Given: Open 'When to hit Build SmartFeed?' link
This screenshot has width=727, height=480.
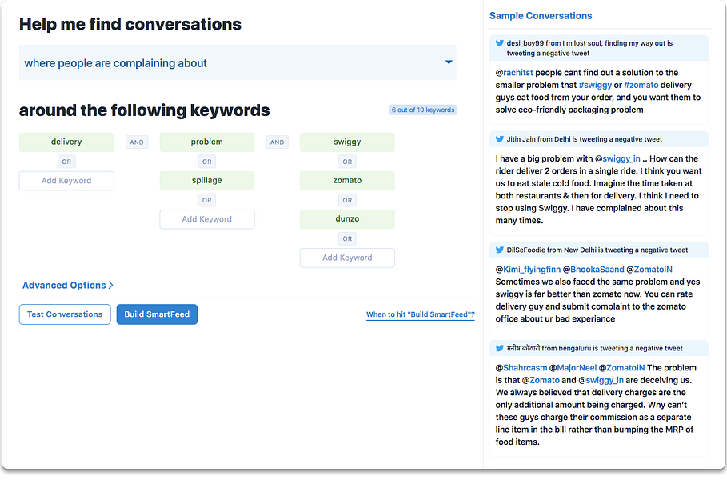Looking at the screenshot, I should coord(421,314).
